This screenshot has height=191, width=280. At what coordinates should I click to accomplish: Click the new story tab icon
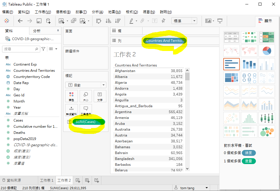[x=97, y=180]
